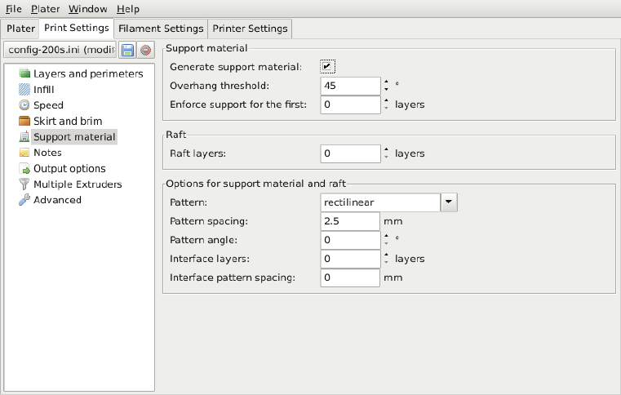Click the Skirt and brim icon
This screenshot has height=395, width=621.
(24, 122)
